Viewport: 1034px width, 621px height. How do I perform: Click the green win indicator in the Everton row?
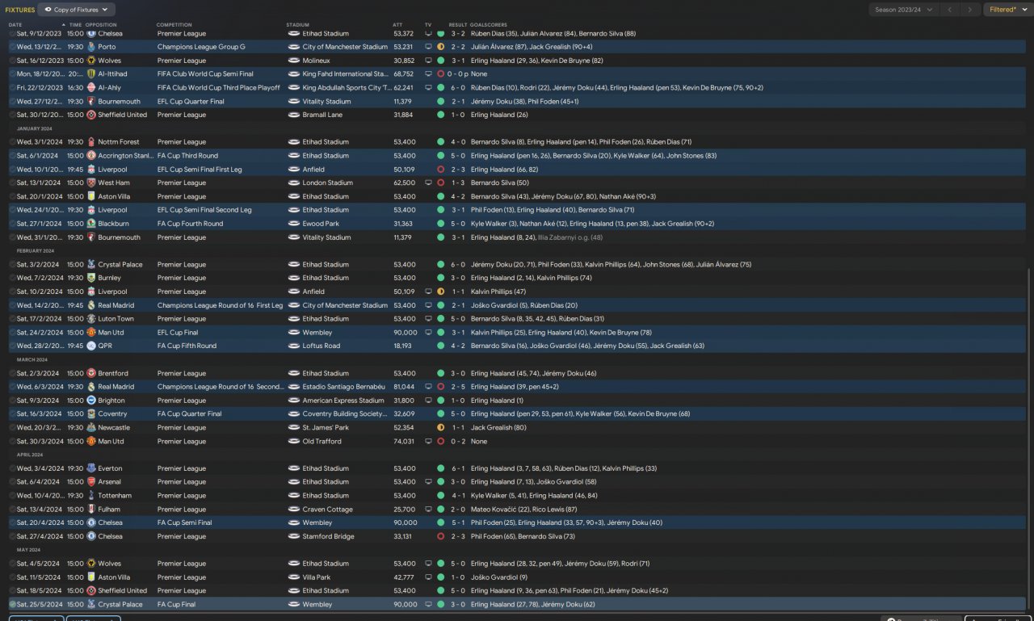click(440, 468)
